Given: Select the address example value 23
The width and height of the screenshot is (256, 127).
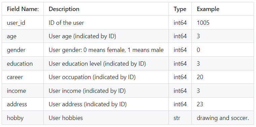Looking at the screenshot, I should click(200, 104).
